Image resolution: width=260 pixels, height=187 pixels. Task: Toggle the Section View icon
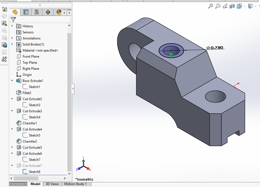pyautogui.click(x=232, y=6)
